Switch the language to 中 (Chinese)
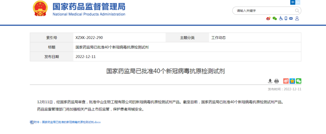The height and width of the screenshot is (134, 326). point(293,2)
